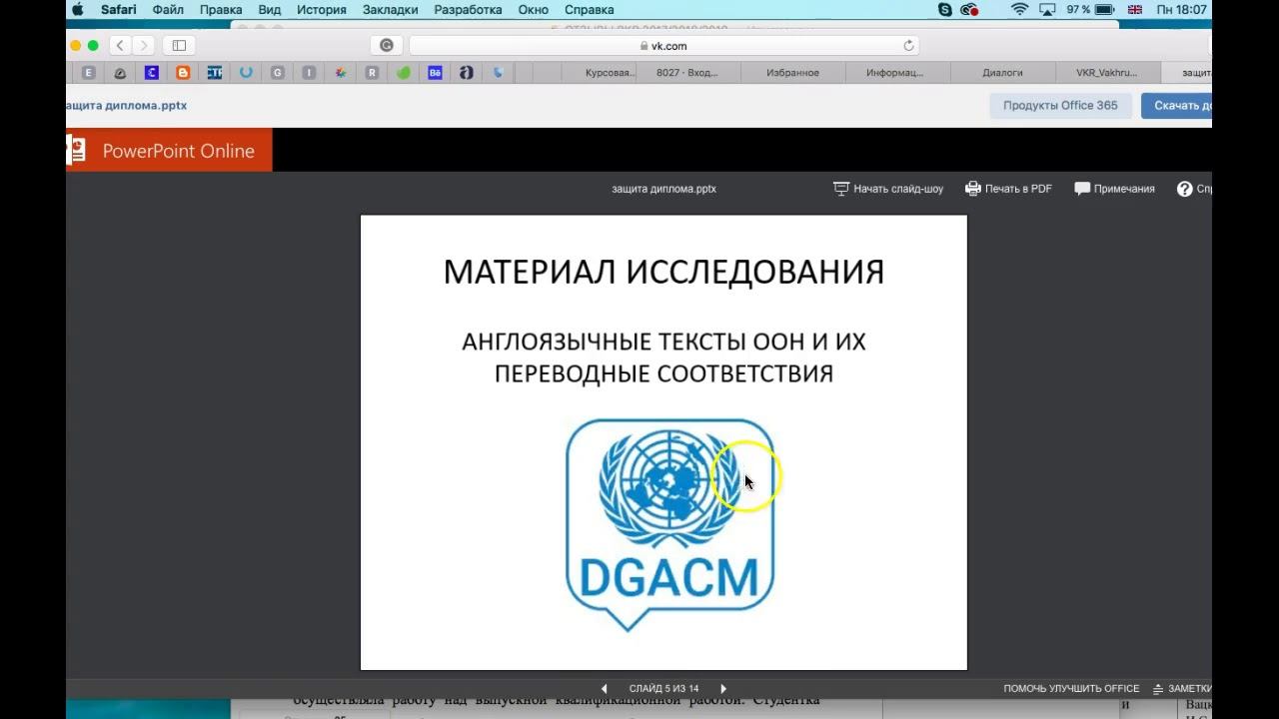Click the battery status indicator

click(x=1091, y=10)
